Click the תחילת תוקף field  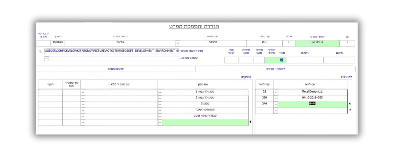click(246, 60)
